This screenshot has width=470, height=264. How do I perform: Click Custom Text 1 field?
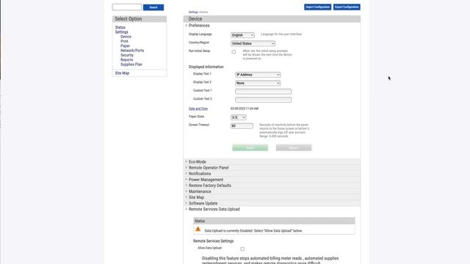[x=263, y=91]
